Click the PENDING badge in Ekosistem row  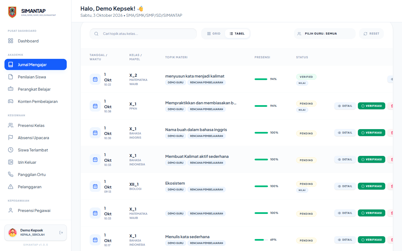click(306, 184)
